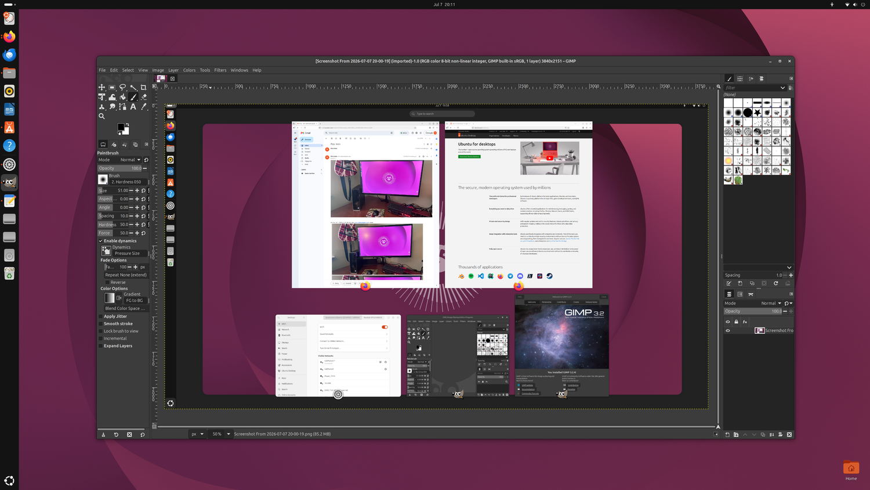870x490 pixels.
Task: Create a new layer with the bottom icon
Action: [x=727, y=434]
